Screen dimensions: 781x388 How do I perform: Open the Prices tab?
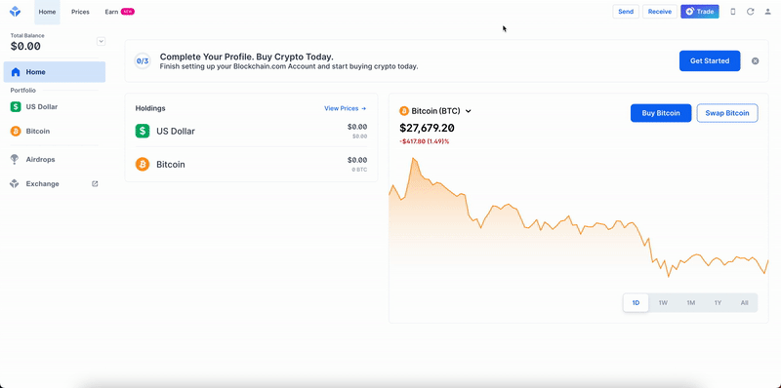[x=80, y=12]
